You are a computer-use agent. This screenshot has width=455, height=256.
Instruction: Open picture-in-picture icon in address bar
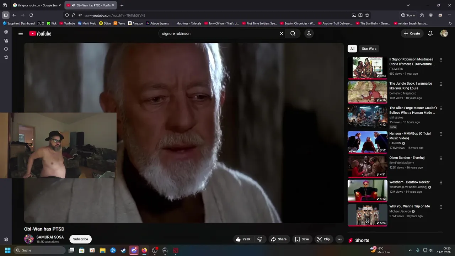tap(354, 15)
